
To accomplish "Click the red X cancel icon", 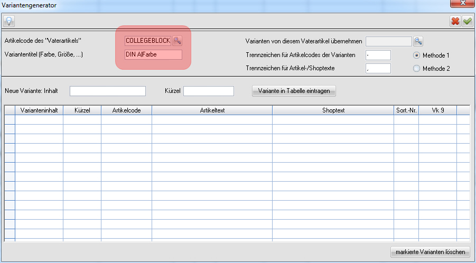I will (455, 21).
